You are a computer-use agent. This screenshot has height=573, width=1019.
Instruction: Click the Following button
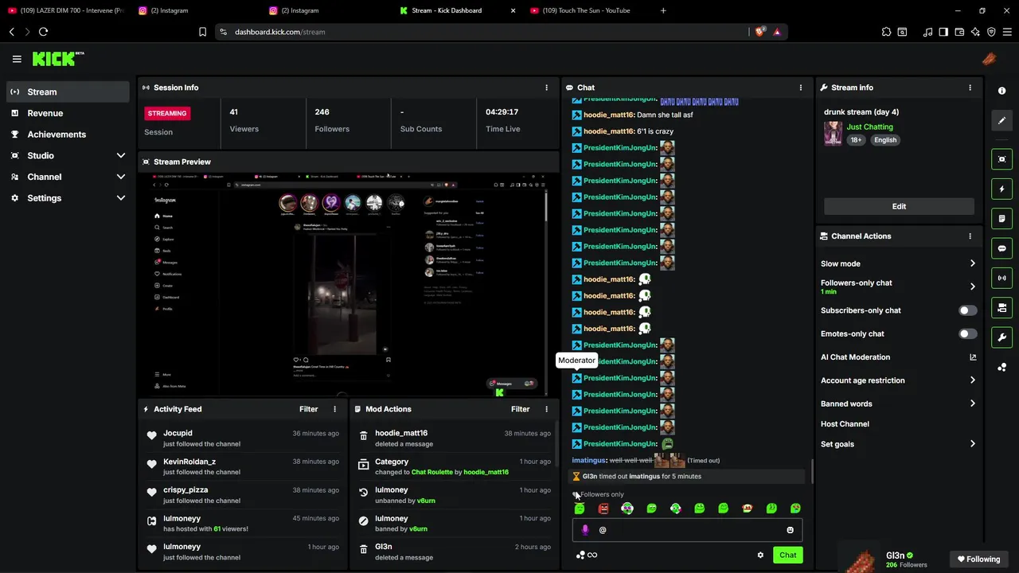978,559
